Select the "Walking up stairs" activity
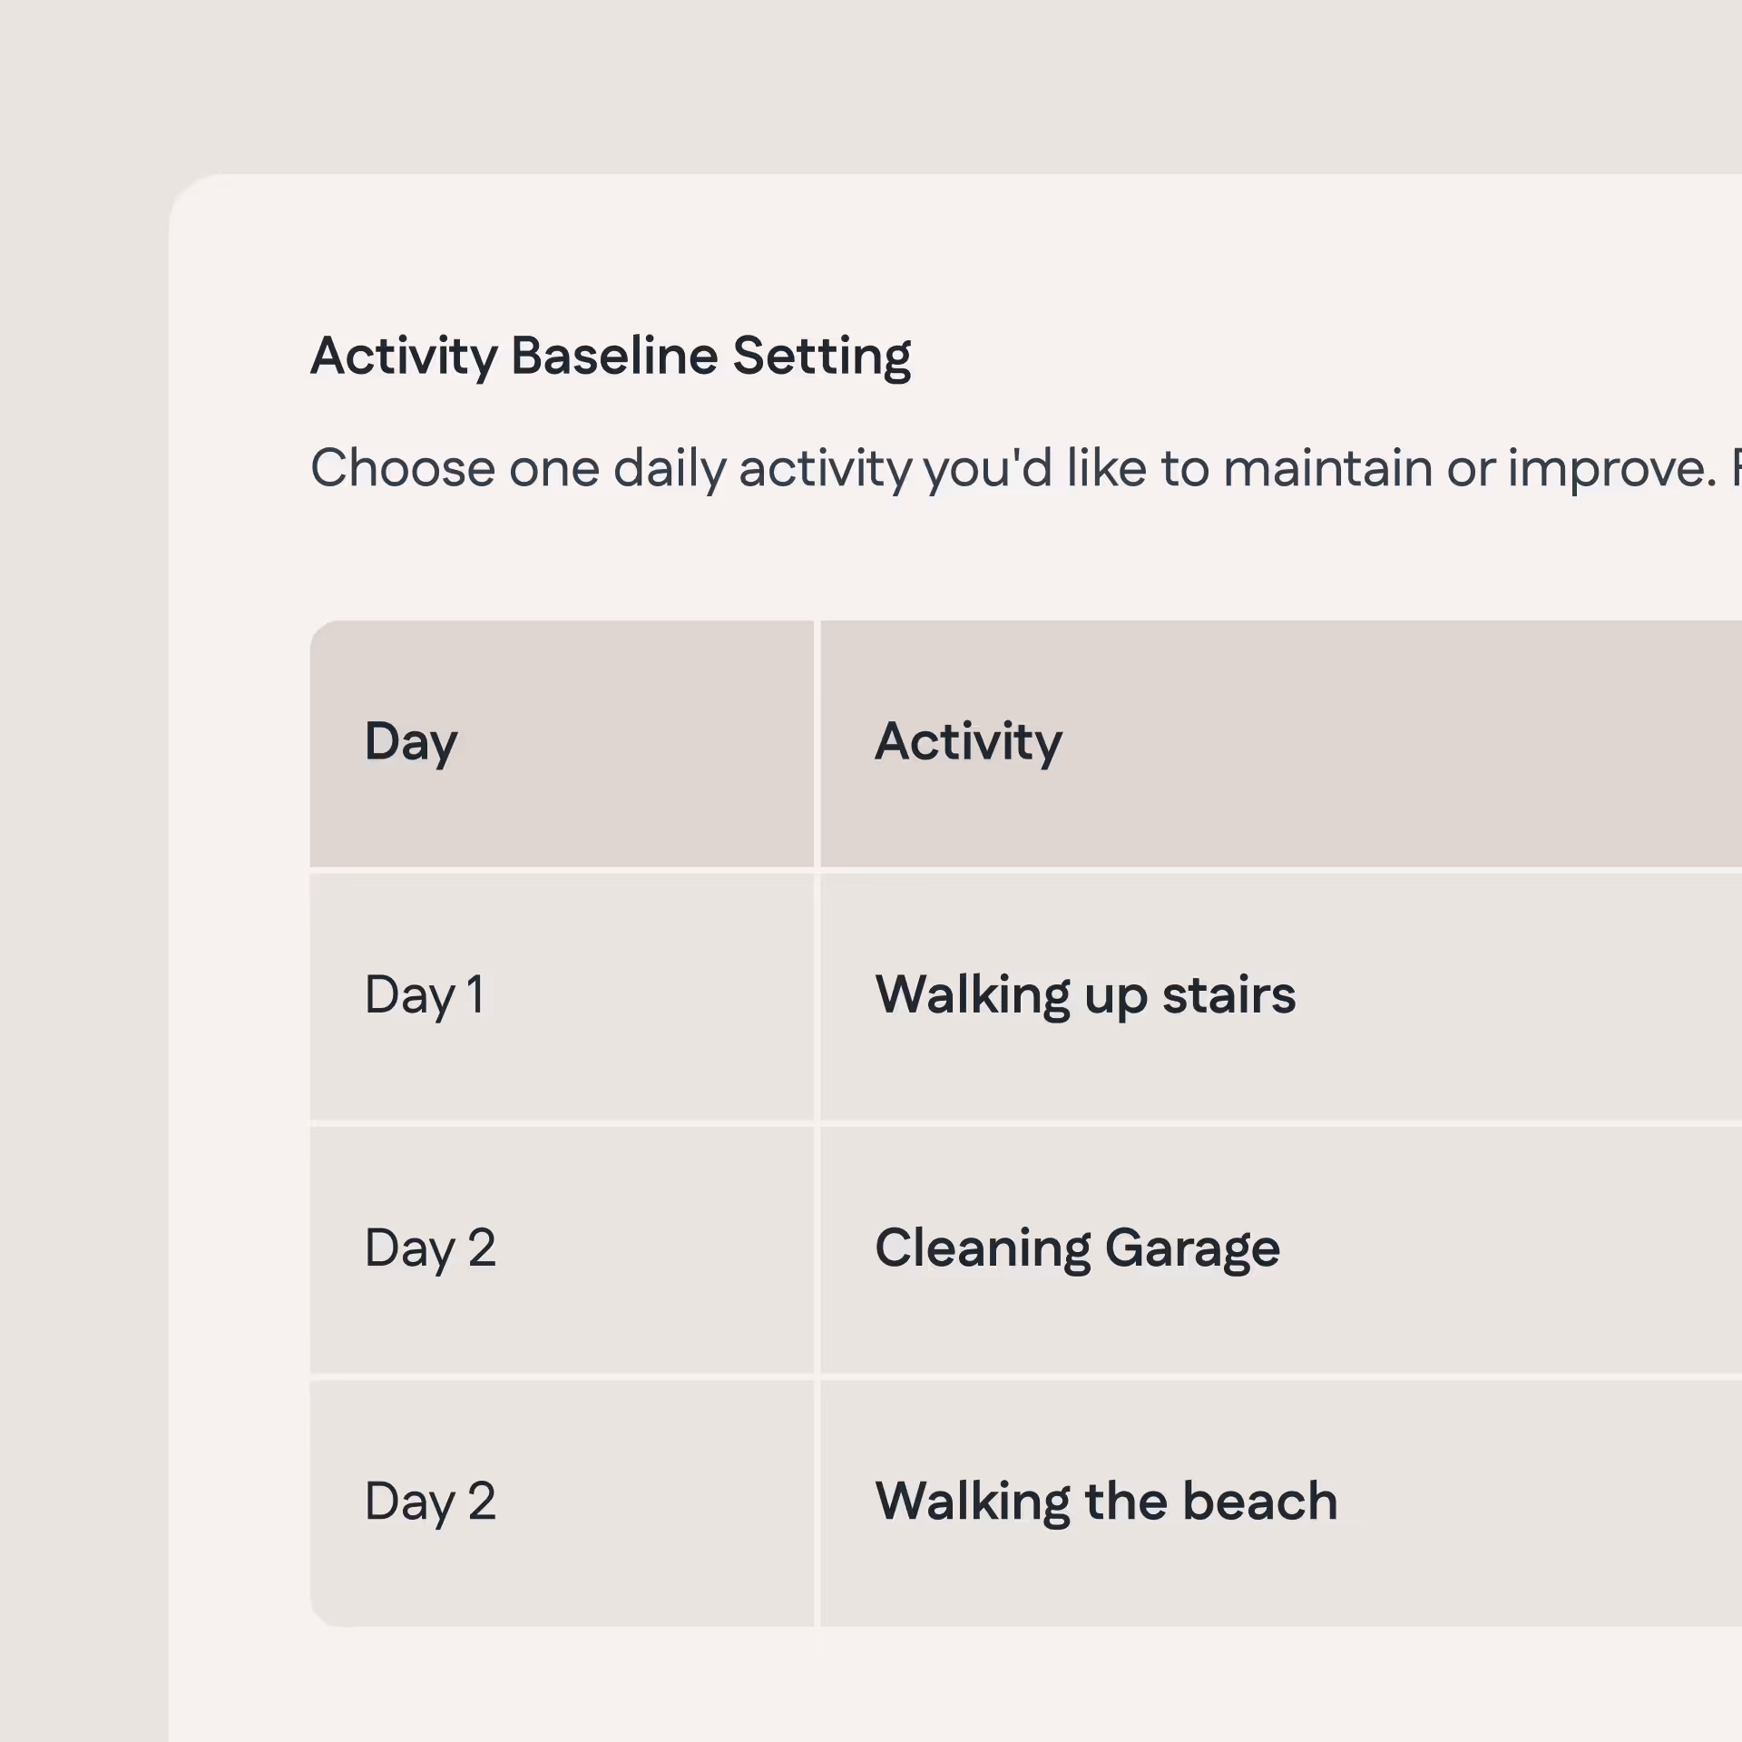This screenshot has height=1742, width=1742. coord(1084,995)
